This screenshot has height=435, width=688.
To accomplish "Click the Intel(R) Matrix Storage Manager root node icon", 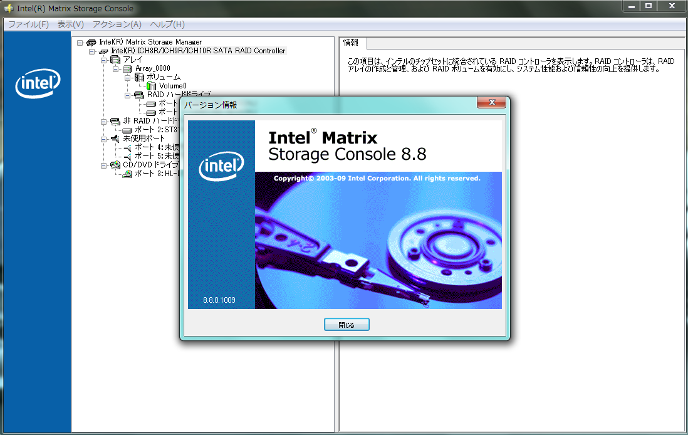I will [91, 42].
